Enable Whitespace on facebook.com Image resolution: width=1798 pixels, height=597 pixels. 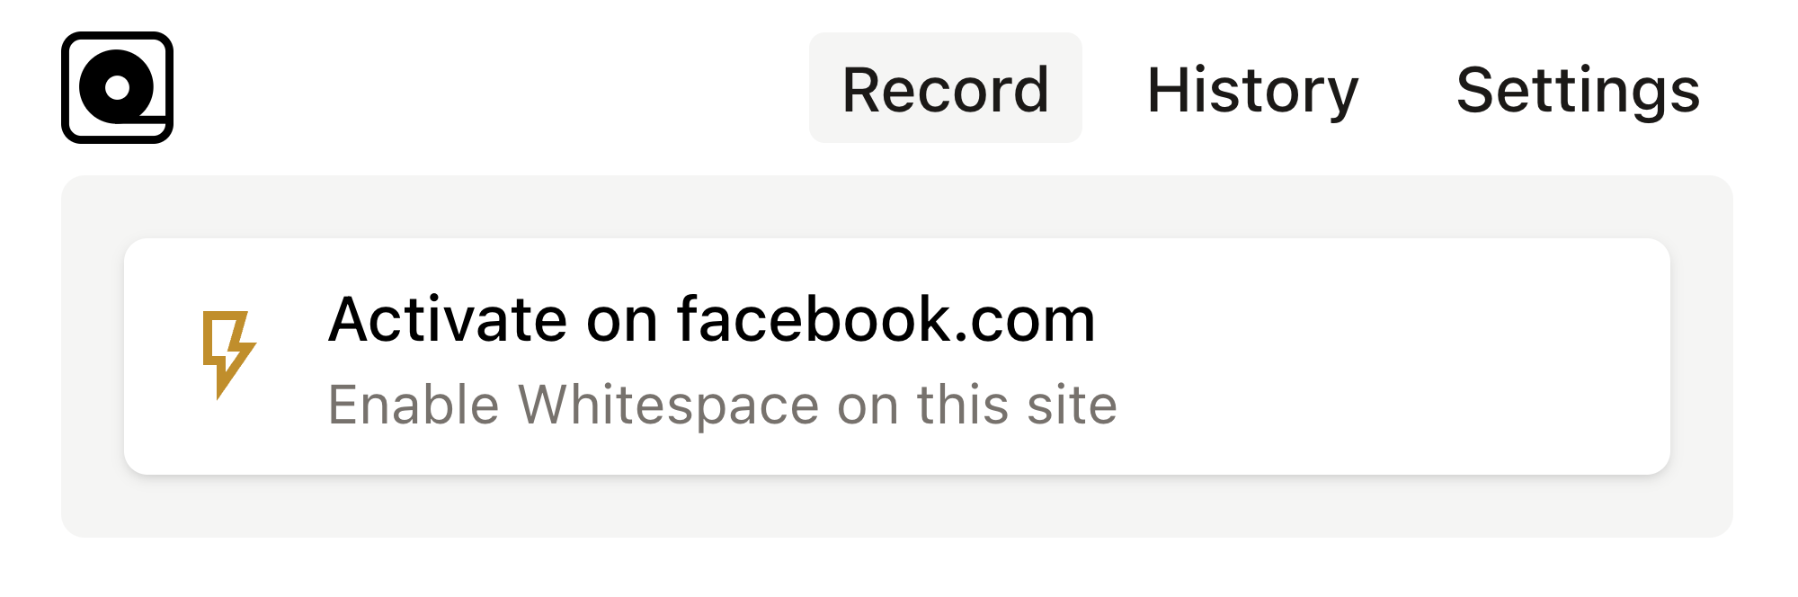[896, 356]
